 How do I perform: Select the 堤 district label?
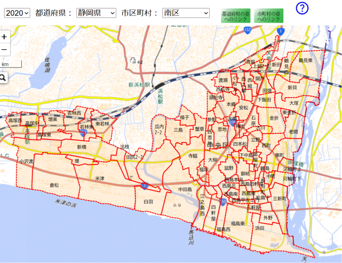(x=77, y=161)
